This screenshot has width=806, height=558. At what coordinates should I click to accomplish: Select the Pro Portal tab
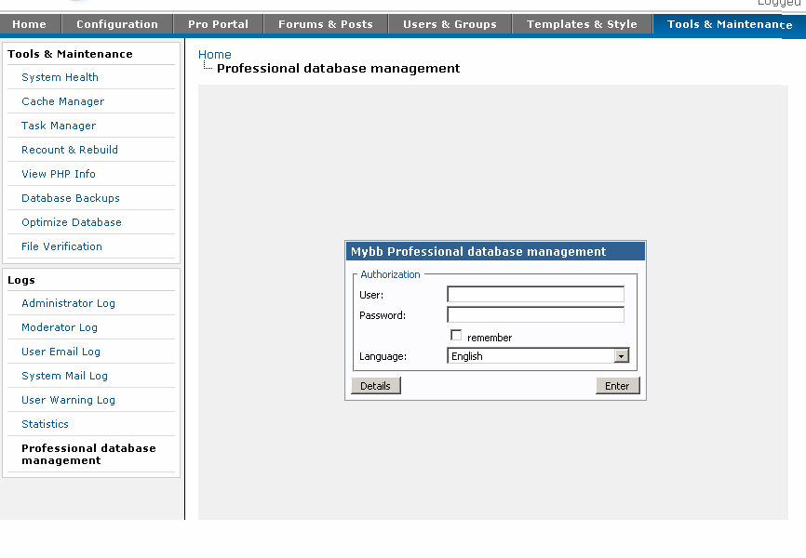tap(218, 24)
